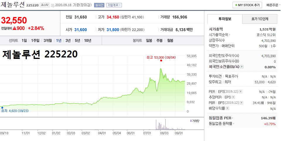Click the 제놀루션 stock name in header
The height and width of the screenshot is (141, 282).
point(12,4)
